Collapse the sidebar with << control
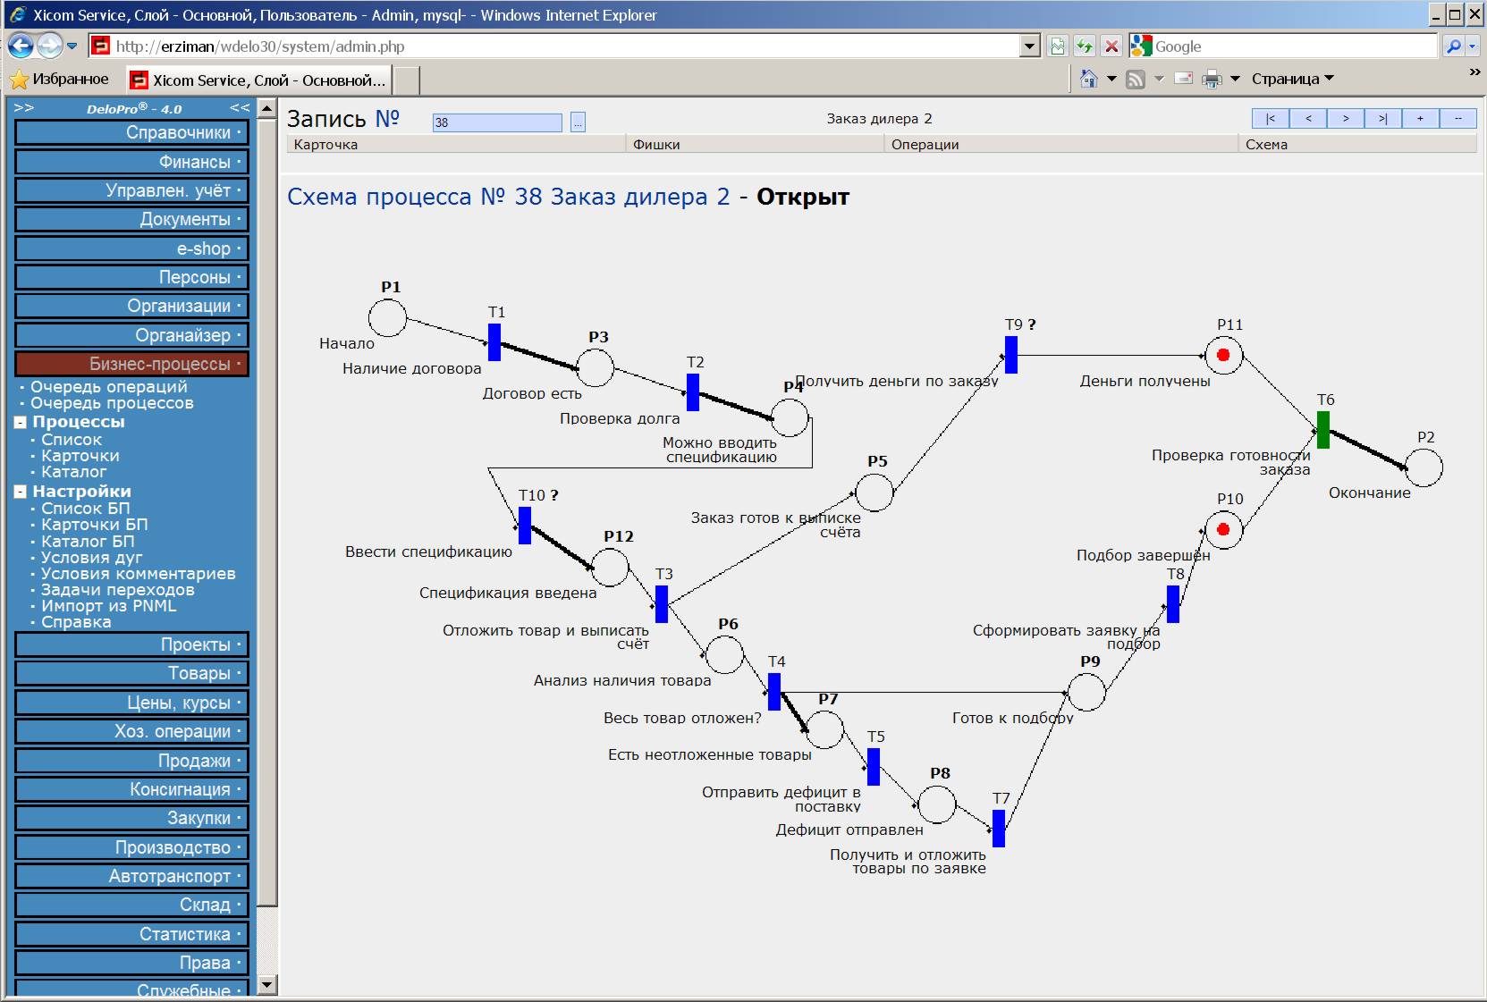This screenshot has height=1002, width=1487. point(240,108)
